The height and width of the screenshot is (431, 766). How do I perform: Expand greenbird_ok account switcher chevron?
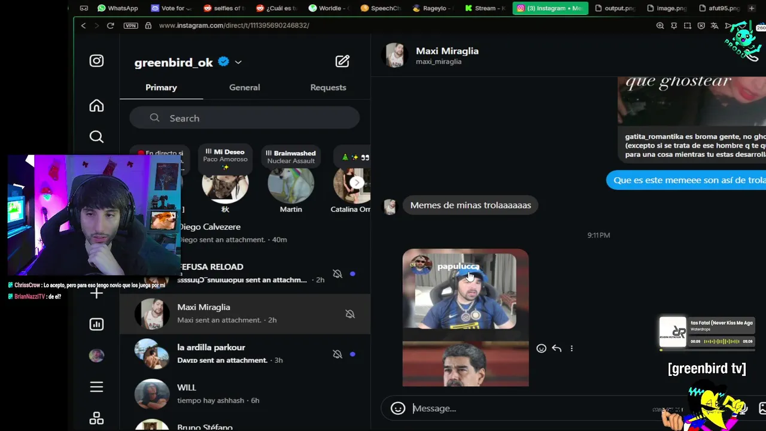[238, 62]
